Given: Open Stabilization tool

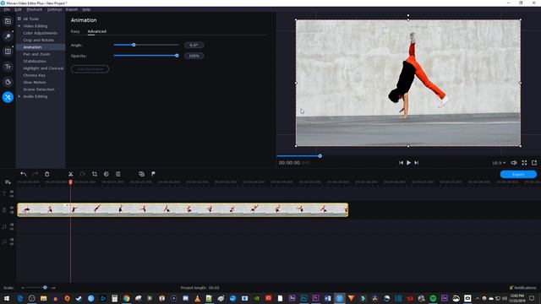Looking at the screenshot, I should (35, 62).
